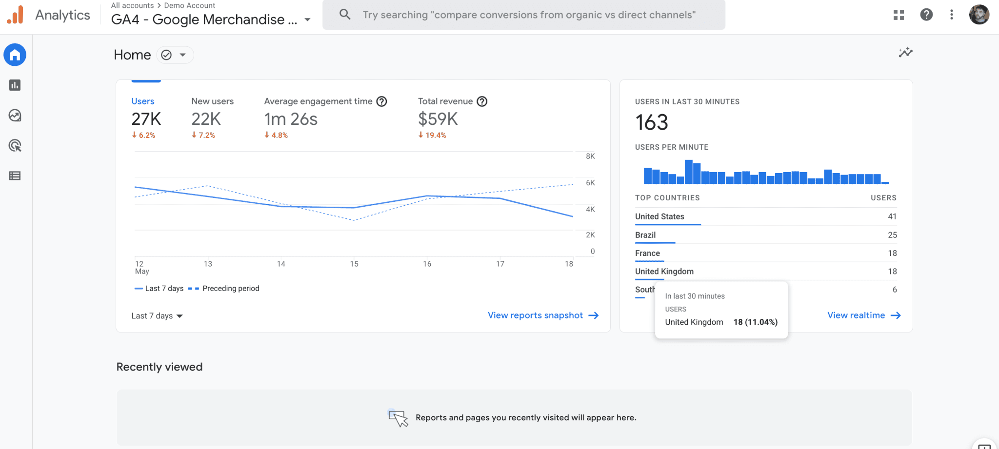This screenshot has height=449, width=999.
Task: Open Reports from the sidebar
Action: [15, 85]
